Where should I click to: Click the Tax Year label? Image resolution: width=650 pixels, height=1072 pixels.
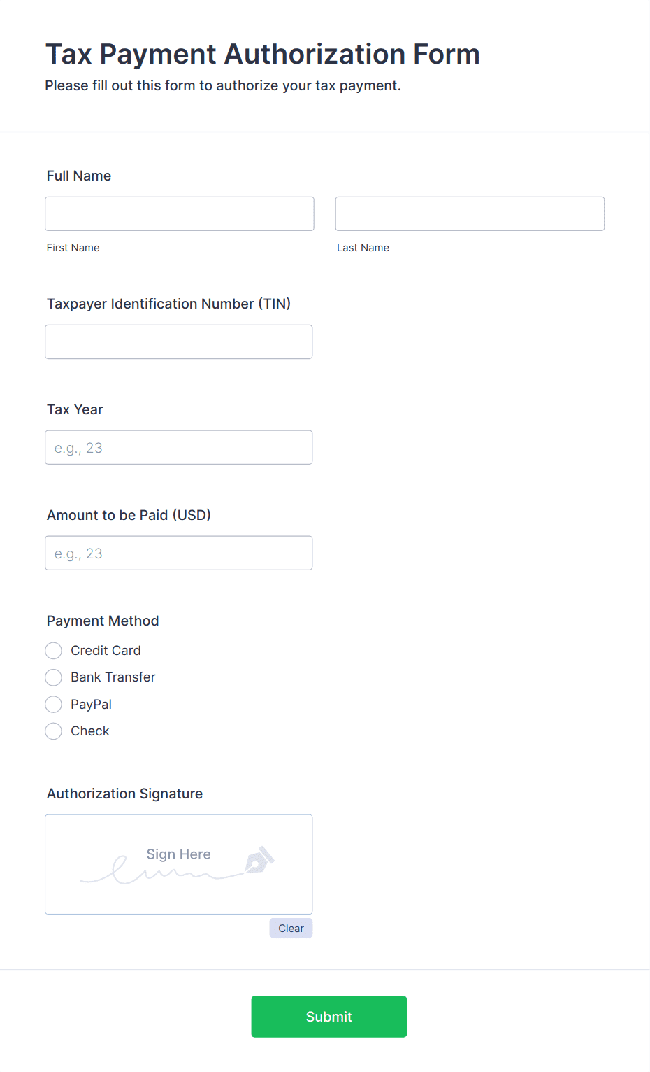pos(74,409)
